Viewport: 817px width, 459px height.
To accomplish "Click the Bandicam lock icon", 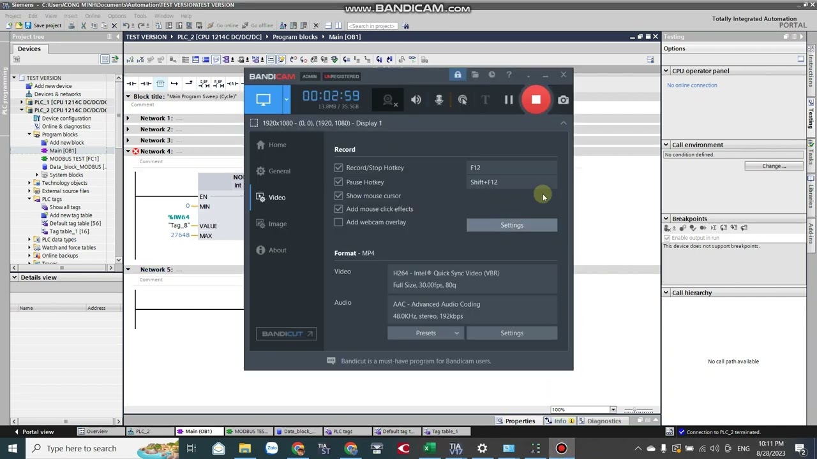I will tap(458, 75).
